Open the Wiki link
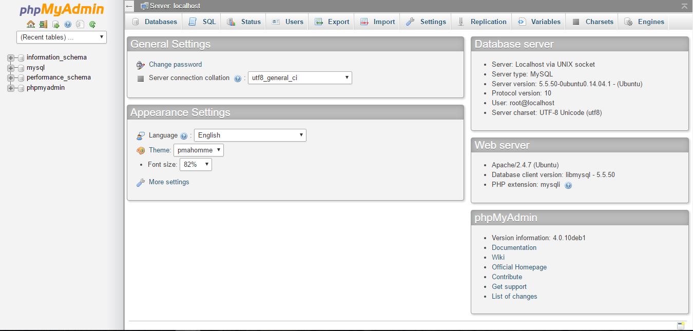 point(498,257)
